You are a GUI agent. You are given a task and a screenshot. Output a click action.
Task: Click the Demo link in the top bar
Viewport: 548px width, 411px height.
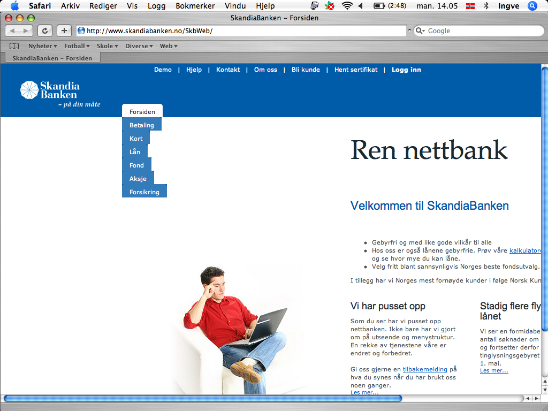pyautogui.click(x=163, y=70)
